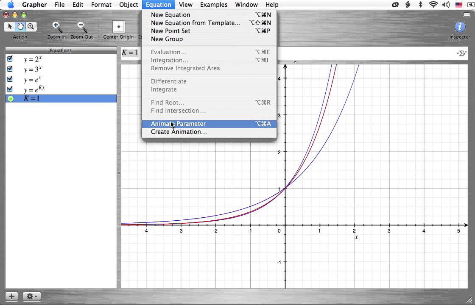Uncheck the y = 3^x equation checkbox
This screenshot has width=475, height=305.
(10, 69)
